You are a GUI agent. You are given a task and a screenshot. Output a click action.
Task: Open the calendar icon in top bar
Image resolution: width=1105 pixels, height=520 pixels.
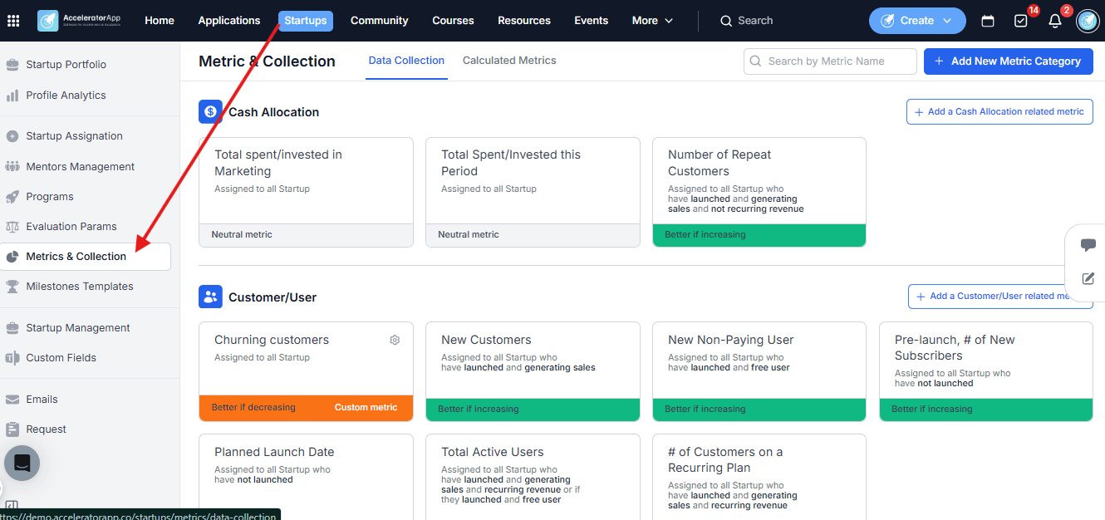point(988,21)
